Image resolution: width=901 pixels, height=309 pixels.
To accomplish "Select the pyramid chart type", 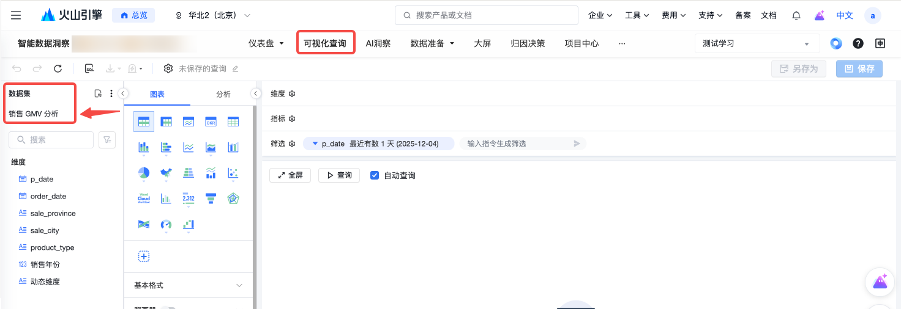I will (189, 173).
